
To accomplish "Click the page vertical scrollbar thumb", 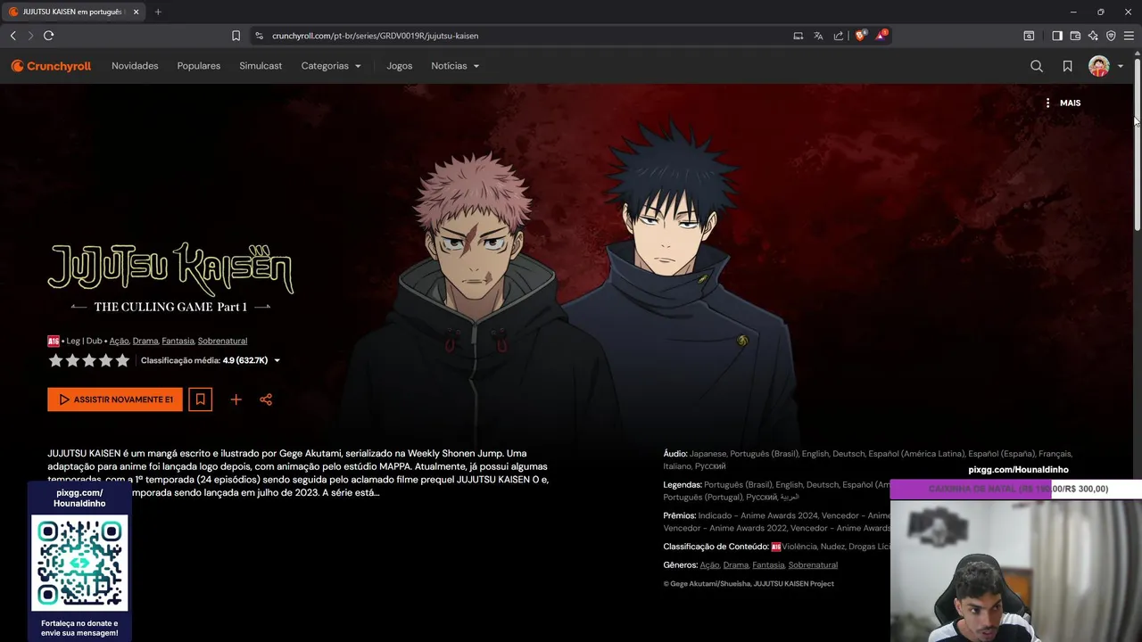I will click(1138, 143).
